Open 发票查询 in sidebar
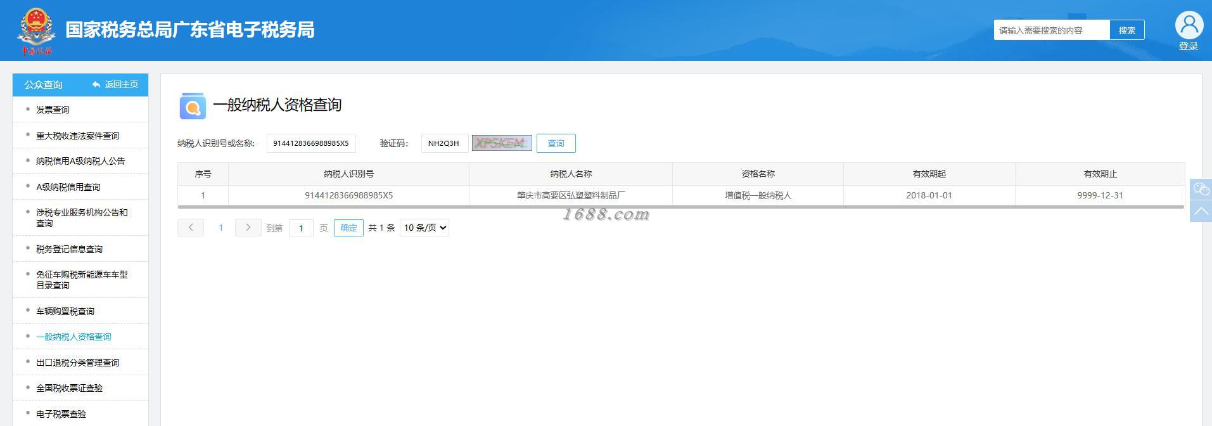Screen dimensions: 1212x426 [53, 110]
